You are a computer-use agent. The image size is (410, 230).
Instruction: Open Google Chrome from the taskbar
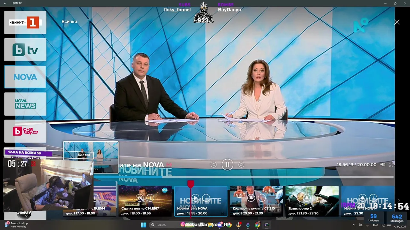258,225
